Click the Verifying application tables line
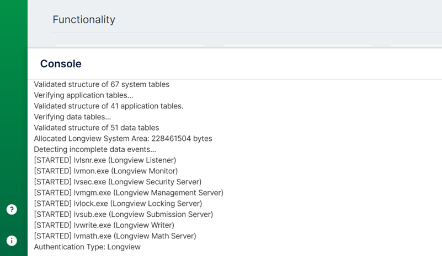This screenshot has width=442, height=256. tap(83, 95)
